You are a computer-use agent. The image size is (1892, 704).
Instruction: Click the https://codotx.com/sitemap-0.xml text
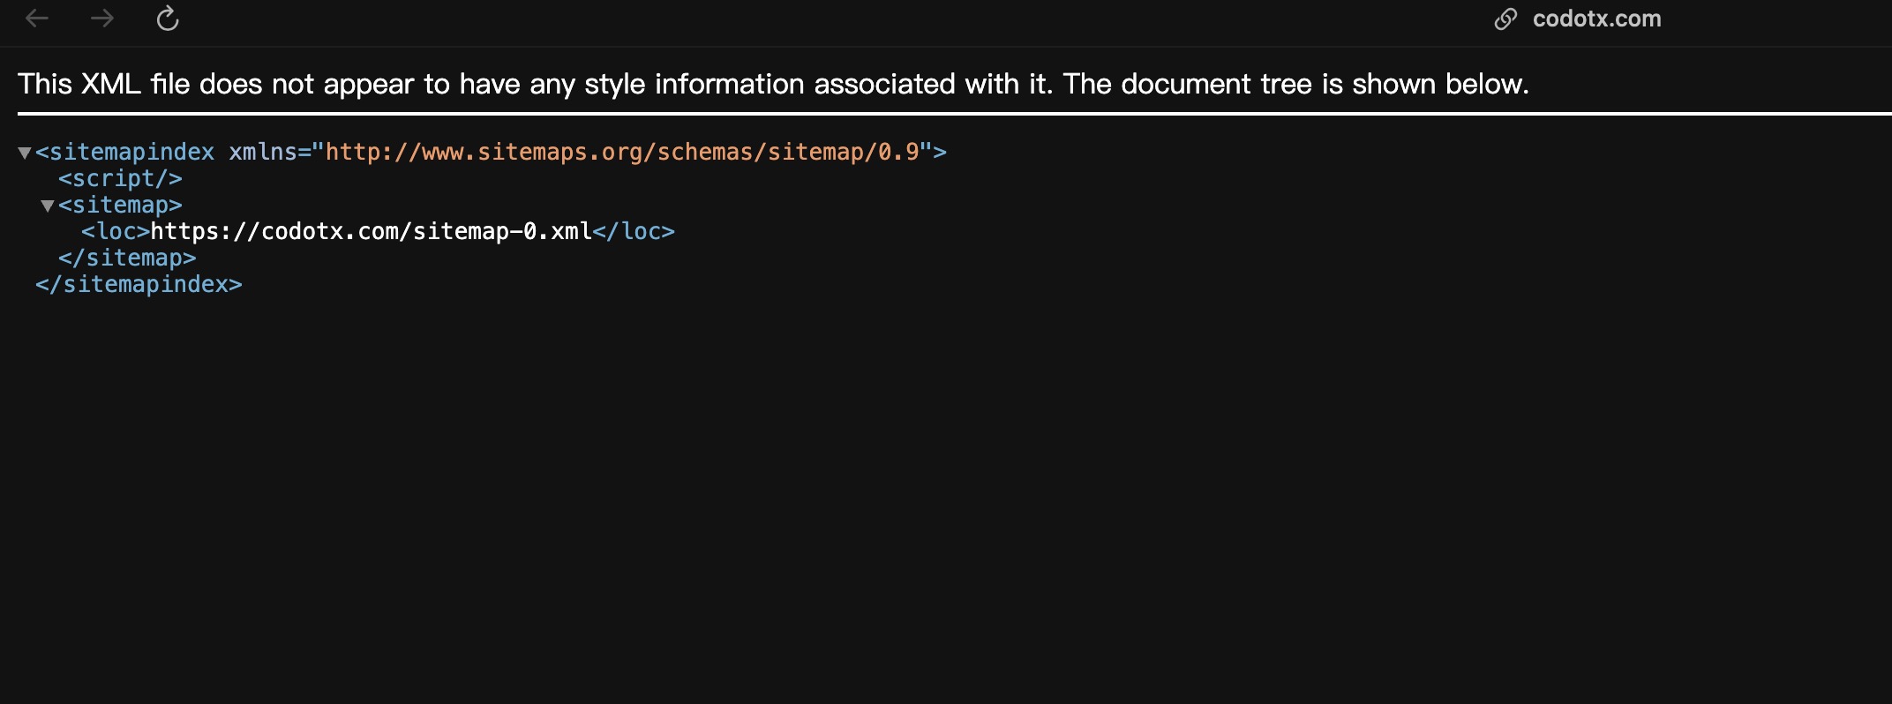[372, 231]
